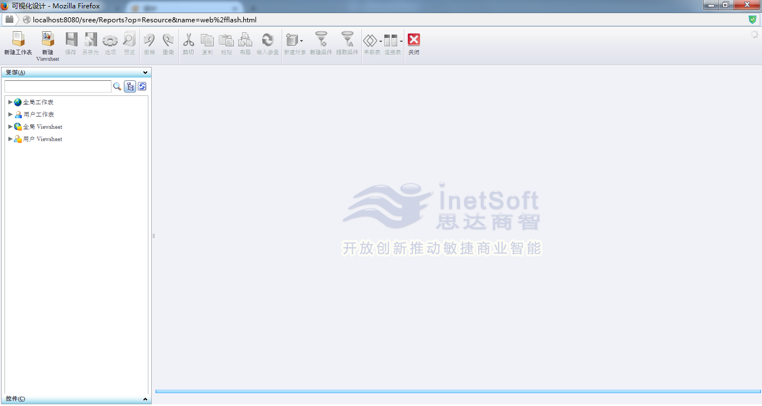The image size is (762, 406).
Task: Open the Firefox window system menu icon
Action: 5,6
